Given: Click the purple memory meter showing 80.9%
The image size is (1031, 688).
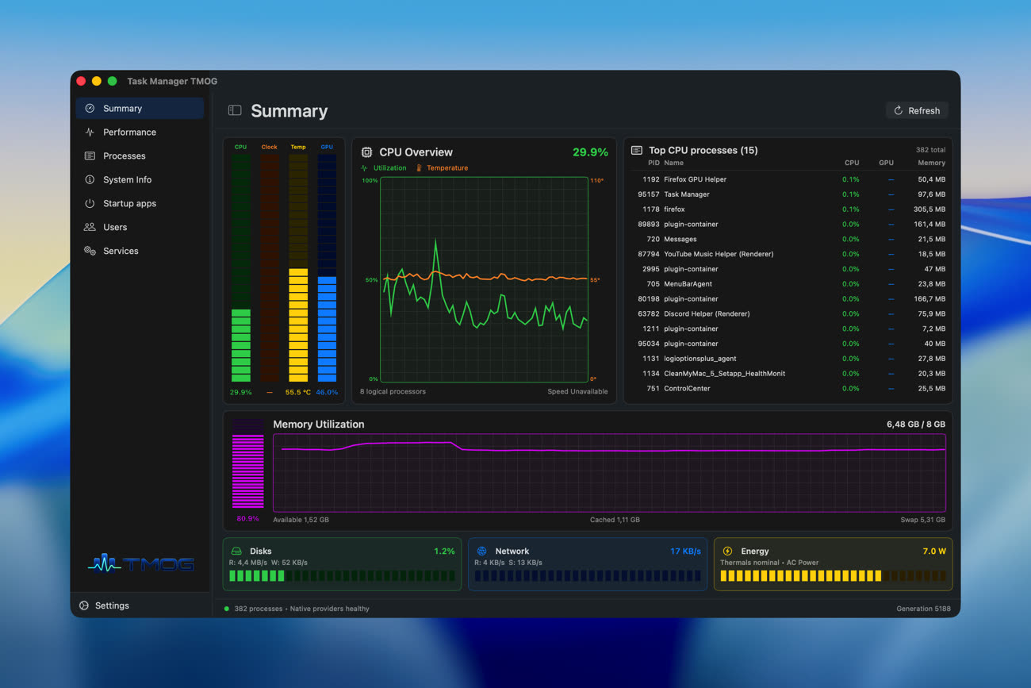Looking at the screenshot, I should [x=247, y=464].
